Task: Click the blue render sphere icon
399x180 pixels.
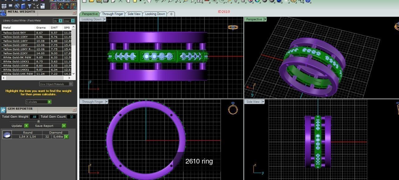Action: [x=279, y=1]
